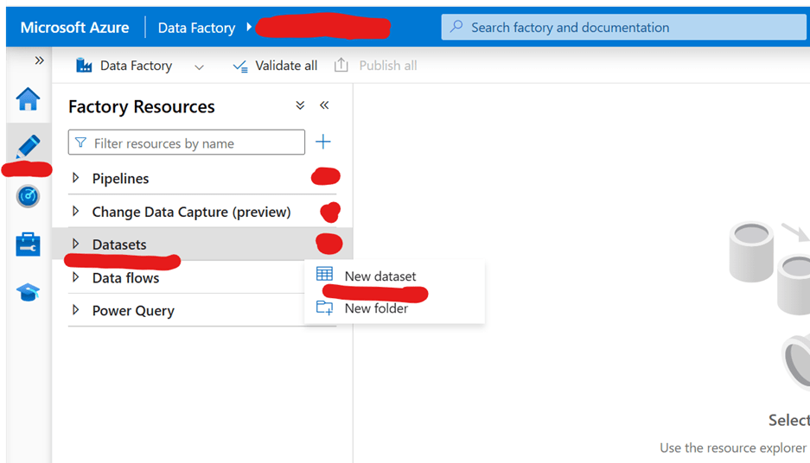Open the Manage toolbox icon
Screen dimensions: 810x463
(29, 244)
